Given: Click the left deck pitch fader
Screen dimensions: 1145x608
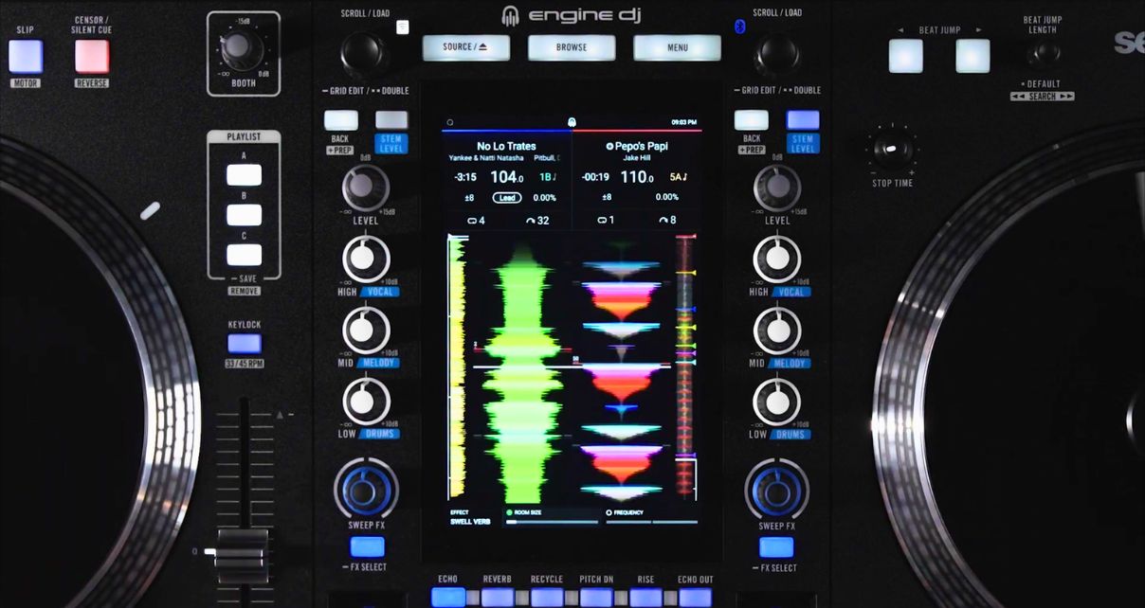Looking at the screenshot, I should click(x=243, y=550).
